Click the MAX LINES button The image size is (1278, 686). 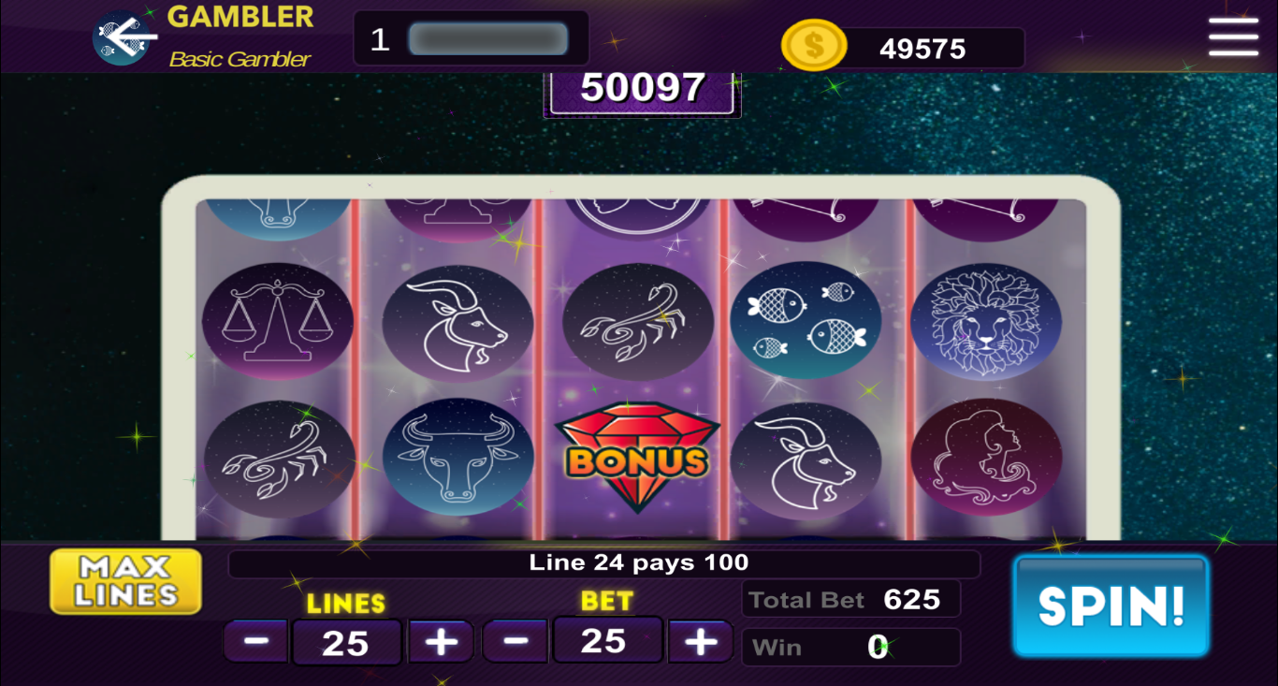pyautogui.click(x=125, y=581)
